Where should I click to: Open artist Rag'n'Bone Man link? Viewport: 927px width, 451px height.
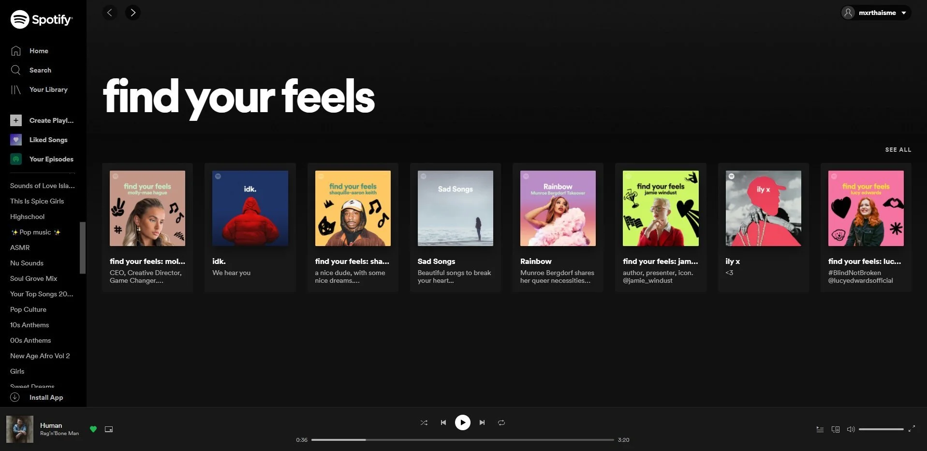pos(59,434)
